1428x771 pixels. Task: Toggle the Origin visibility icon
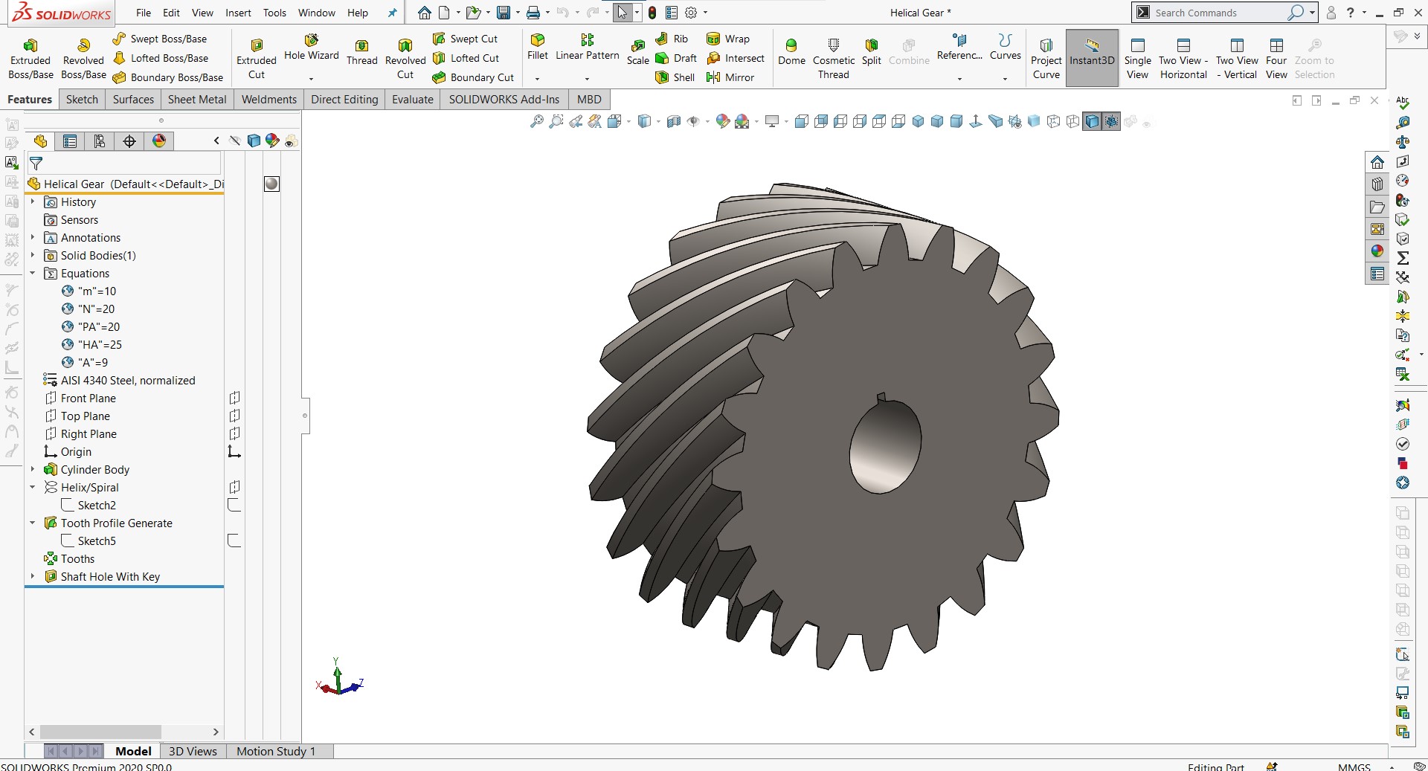pyautogui.click(x=234, y=451)
